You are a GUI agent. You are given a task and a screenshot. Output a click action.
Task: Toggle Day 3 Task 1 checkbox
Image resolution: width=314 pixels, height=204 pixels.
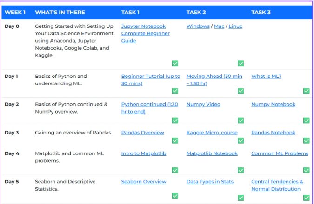click(175, 140)
